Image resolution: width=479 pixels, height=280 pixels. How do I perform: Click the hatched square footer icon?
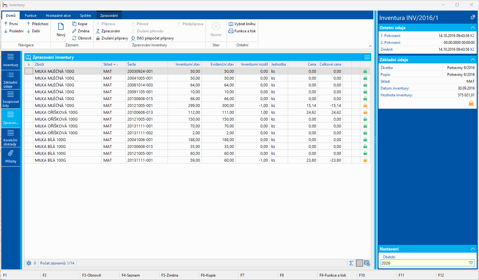click(x=359, y=263)
